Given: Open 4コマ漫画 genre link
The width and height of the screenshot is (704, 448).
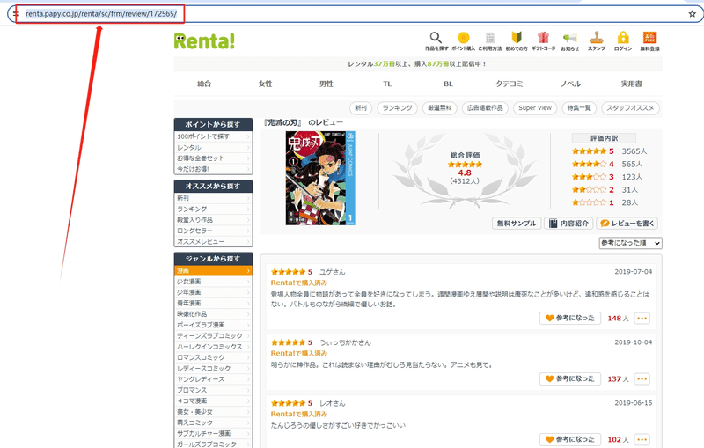Looking at the screenshot, I should pyautogui.click(x=213, y=400).
